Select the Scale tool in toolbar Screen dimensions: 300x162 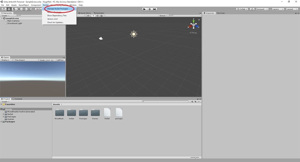19,9
